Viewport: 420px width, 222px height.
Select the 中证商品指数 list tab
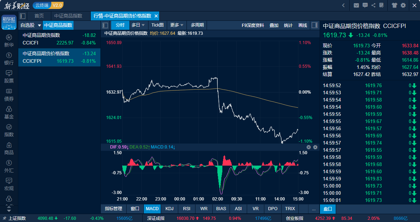tap(58, 25)
